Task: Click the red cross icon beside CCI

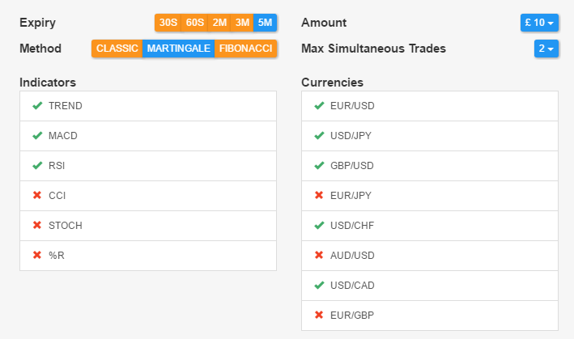Action: [x=37, y=195]
